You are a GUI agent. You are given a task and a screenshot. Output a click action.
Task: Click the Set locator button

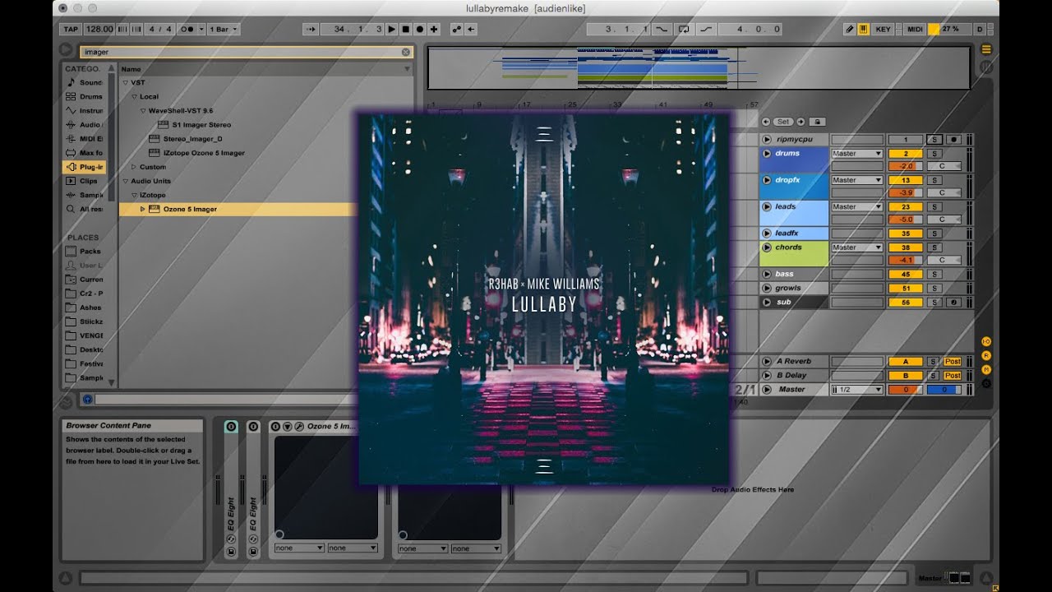tap(782, 122)
